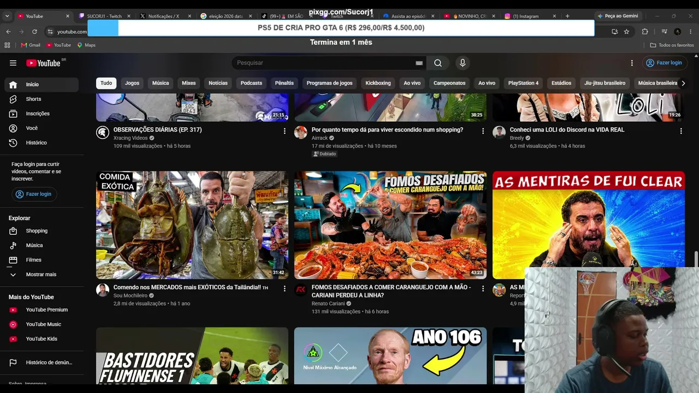The width and height of the screenshot is (699, 393).
Task: Bookmark this page with the star icon
Action: tap(626, 32)
